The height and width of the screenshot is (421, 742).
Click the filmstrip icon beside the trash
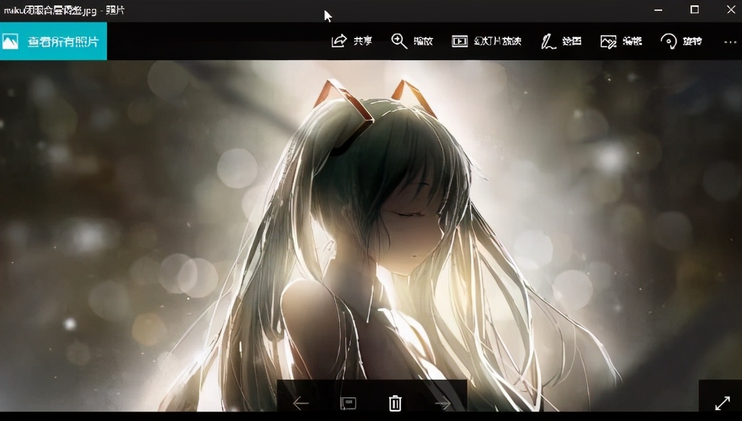pos(348,403)
